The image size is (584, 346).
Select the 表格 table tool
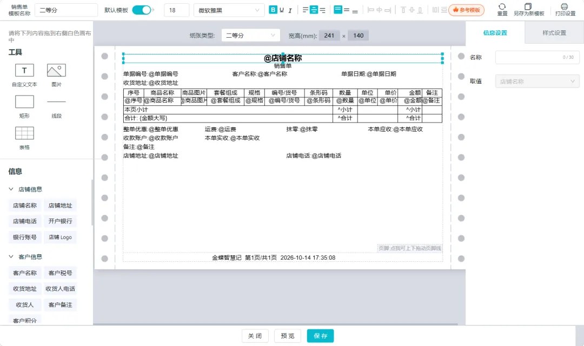24,138
